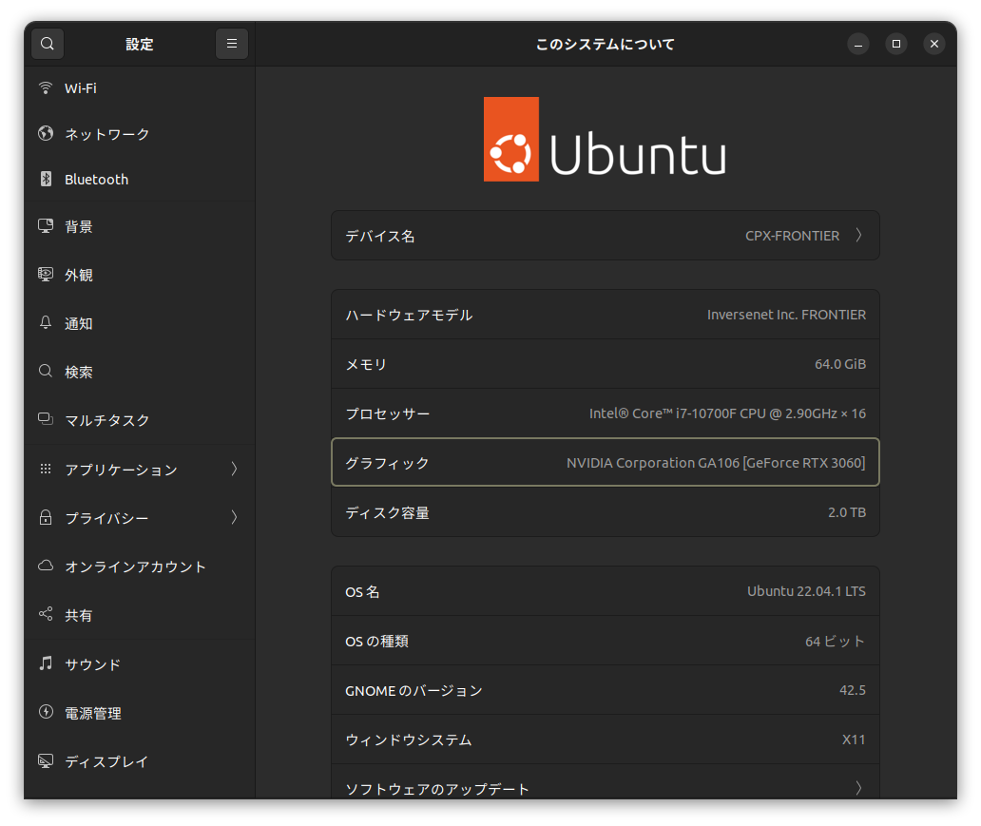This screenshot has width=981, height=826.
Task: Open Bluetooth settings panel
Action: (140, 180)
